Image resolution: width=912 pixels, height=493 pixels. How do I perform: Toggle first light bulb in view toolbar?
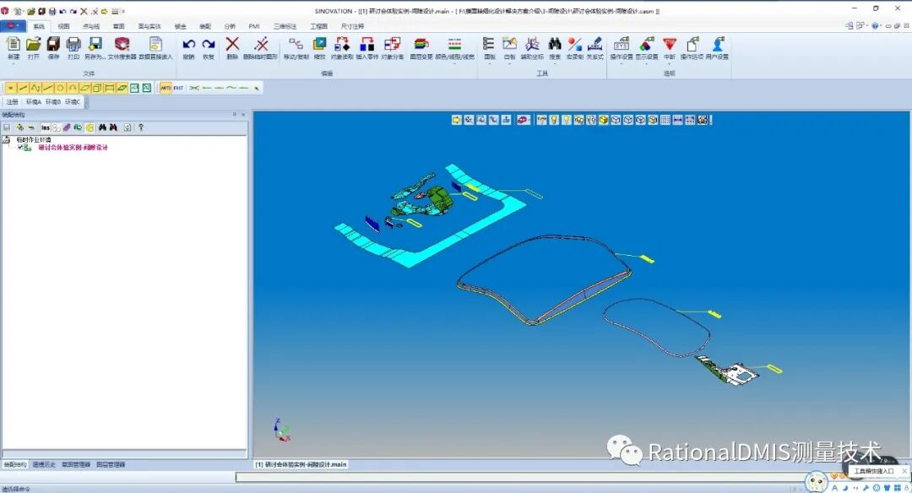click(554, 120)
